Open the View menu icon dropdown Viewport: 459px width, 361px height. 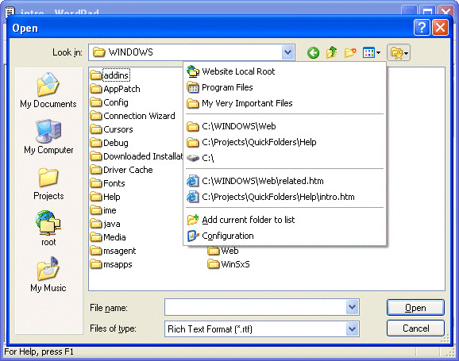tap(371, 53)
